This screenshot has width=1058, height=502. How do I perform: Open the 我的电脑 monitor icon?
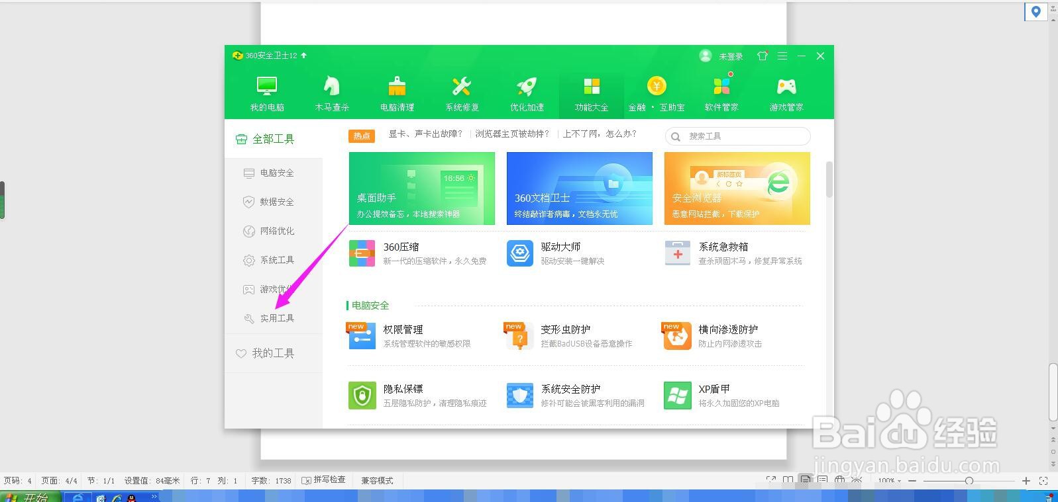[267, 87]
